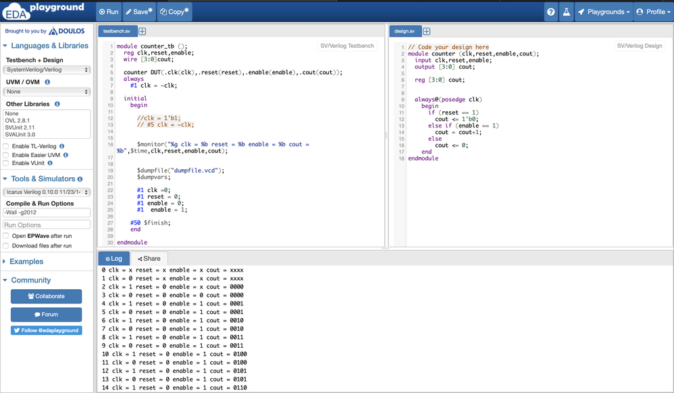674x393 pixels.
Task: Expand the Examples section
Action: click(26, 262)
